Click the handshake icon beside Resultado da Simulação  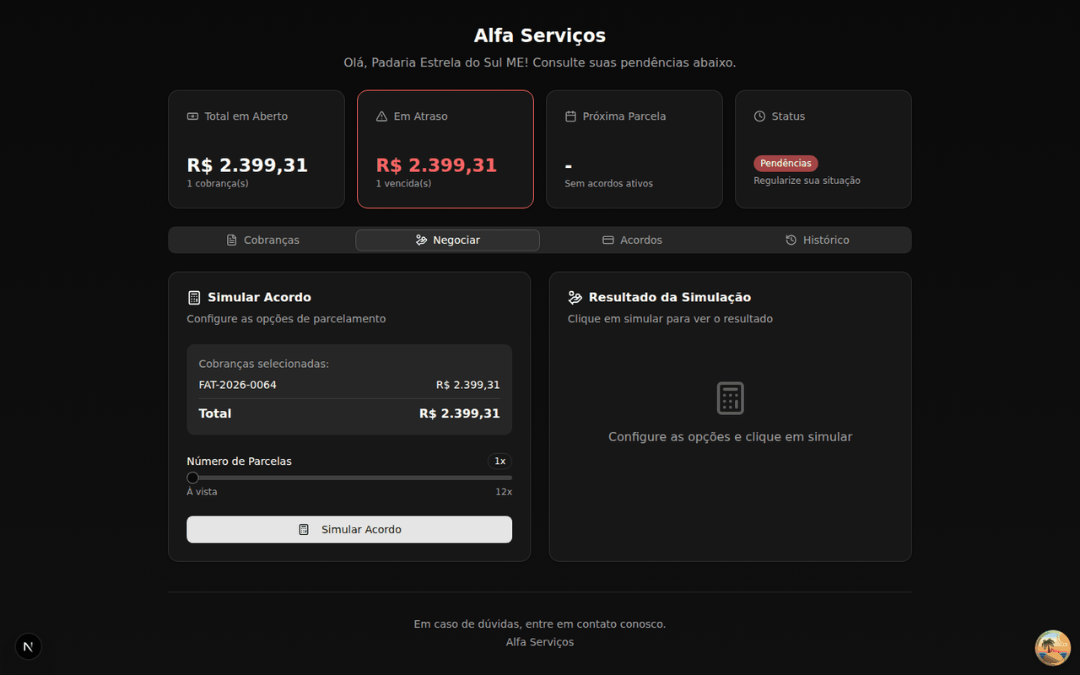pyautogui.click(x=575, y=297)
